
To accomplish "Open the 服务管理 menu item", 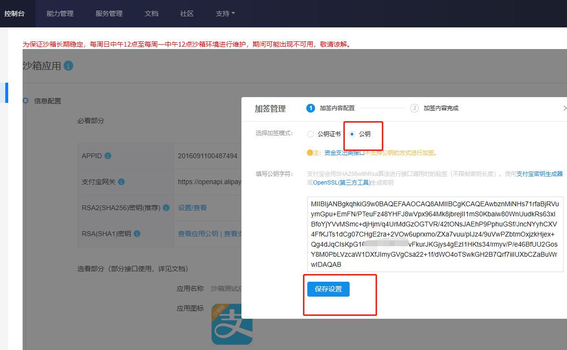I will [109, 13].
